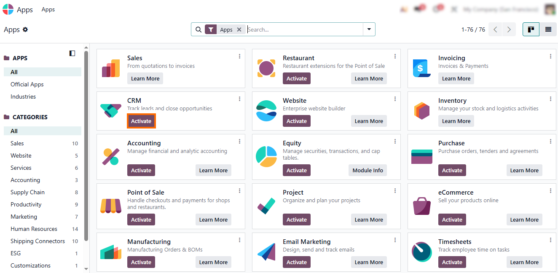Switch to list view

[x=548, y=29]
